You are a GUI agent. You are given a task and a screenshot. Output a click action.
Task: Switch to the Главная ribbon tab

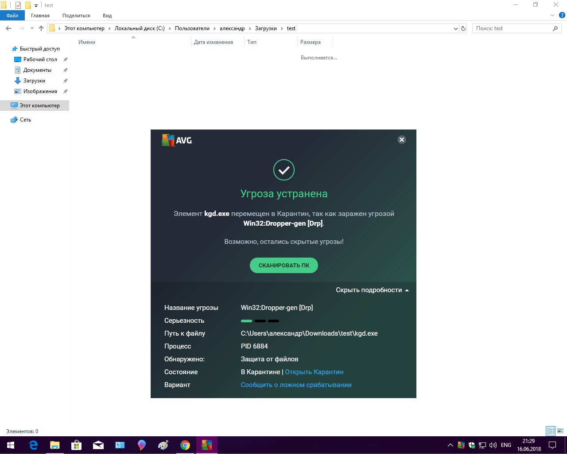pos(40,16)
